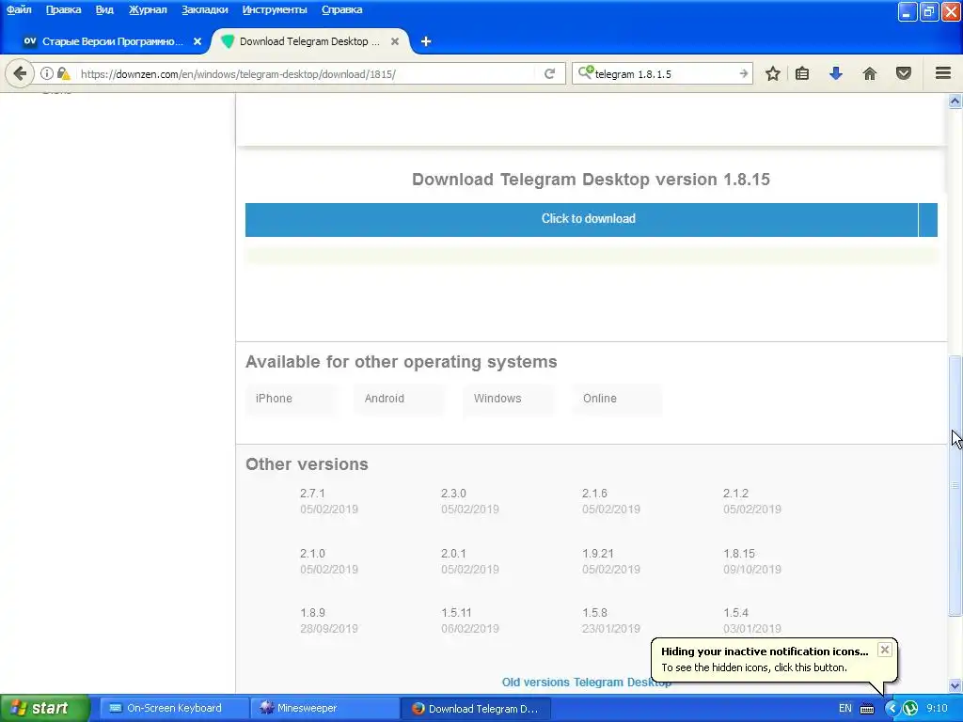Open version 1.5.11 link
This screenshot has height=722, width=963.
456,613
